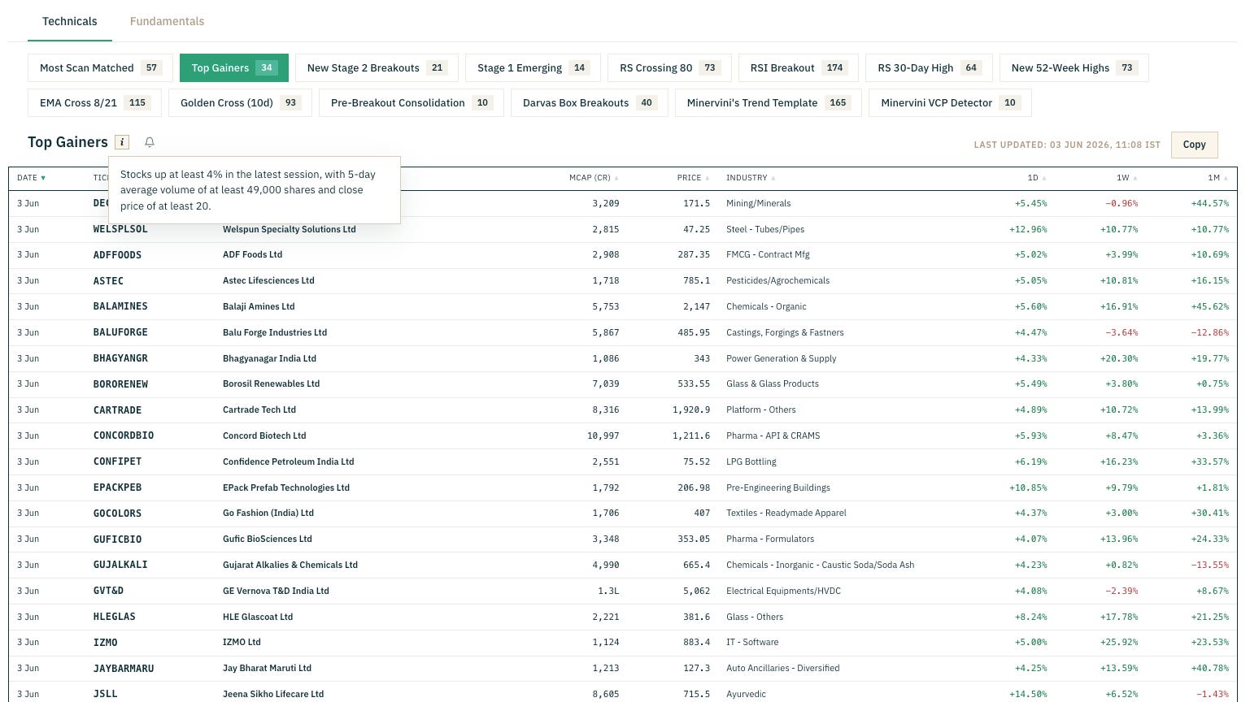This screenshot has width=1250, height=702.
Task: Select the Golden Cross (10d) scan
Action: click(240, 103)
